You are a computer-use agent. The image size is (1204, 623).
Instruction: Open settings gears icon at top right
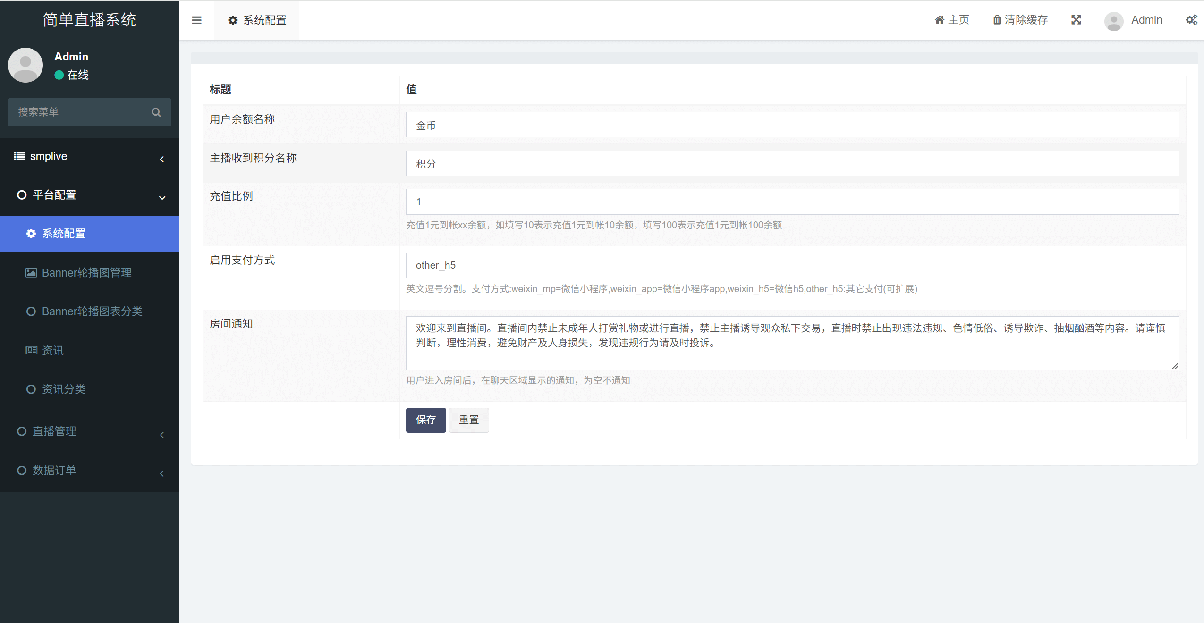pos(1191,20)
